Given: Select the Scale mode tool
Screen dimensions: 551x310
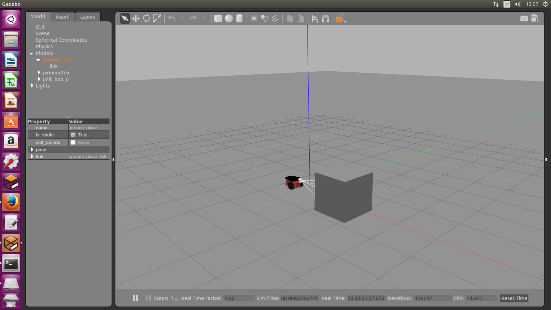Looking at the screenshot, I should pos(157,19).
